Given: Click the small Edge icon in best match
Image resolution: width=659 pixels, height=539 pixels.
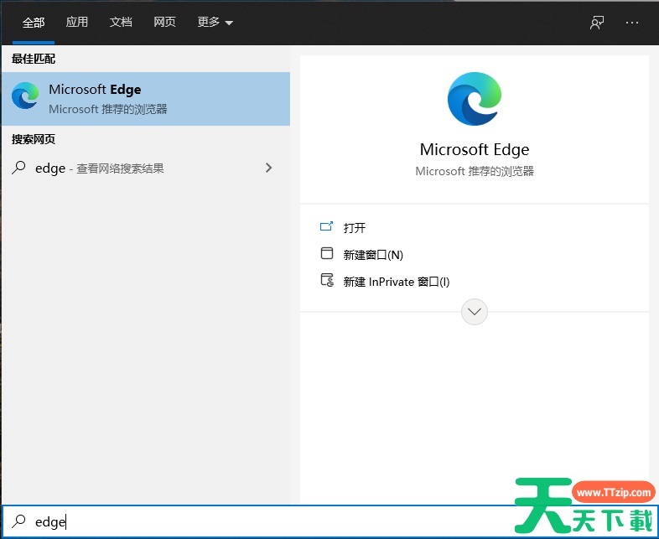Looking at the screenshot, I should pyautogui.click(x=25, y=98).
